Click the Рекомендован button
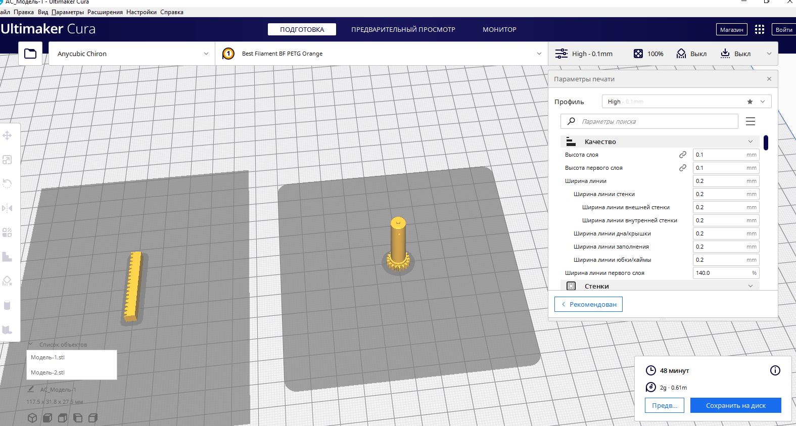Image resolution: width=796 pixels, height=426 pixels. coord(588,304)
